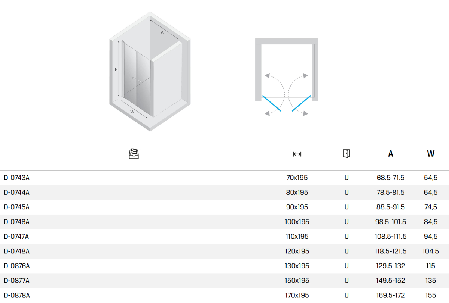Select product code D-0746A
Screen dimensions: 449x303
click(17, 222)
